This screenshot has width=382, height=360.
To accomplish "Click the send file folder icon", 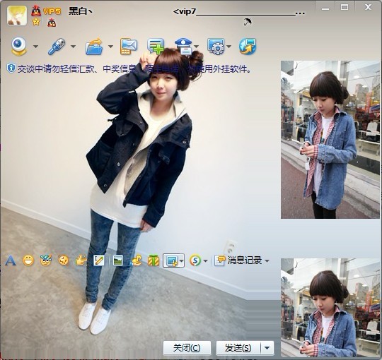I will (94, 47).
